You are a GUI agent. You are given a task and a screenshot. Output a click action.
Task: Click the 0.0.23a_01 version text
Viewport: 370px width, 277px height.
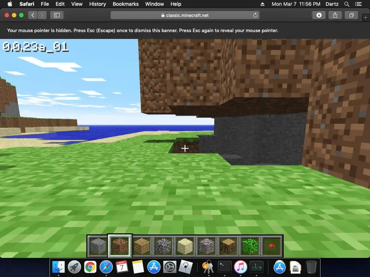coord(36,47)
